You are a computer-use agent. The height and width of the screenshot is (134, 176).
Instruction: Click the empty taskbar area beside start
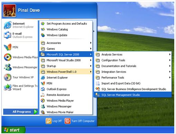[100, 130]
